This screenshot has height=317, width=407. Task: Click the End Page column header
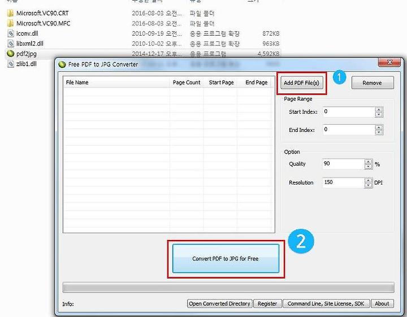pyautogui.click(x=256, y=83)
